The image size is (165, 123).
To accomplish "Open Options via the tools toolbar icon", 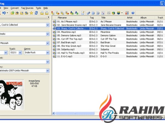I will (x=127, y=13).
